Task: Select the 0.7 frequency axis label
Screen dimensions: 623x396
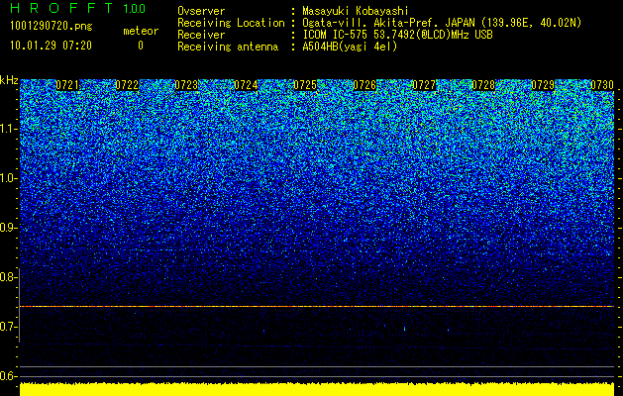Action: 8,328
